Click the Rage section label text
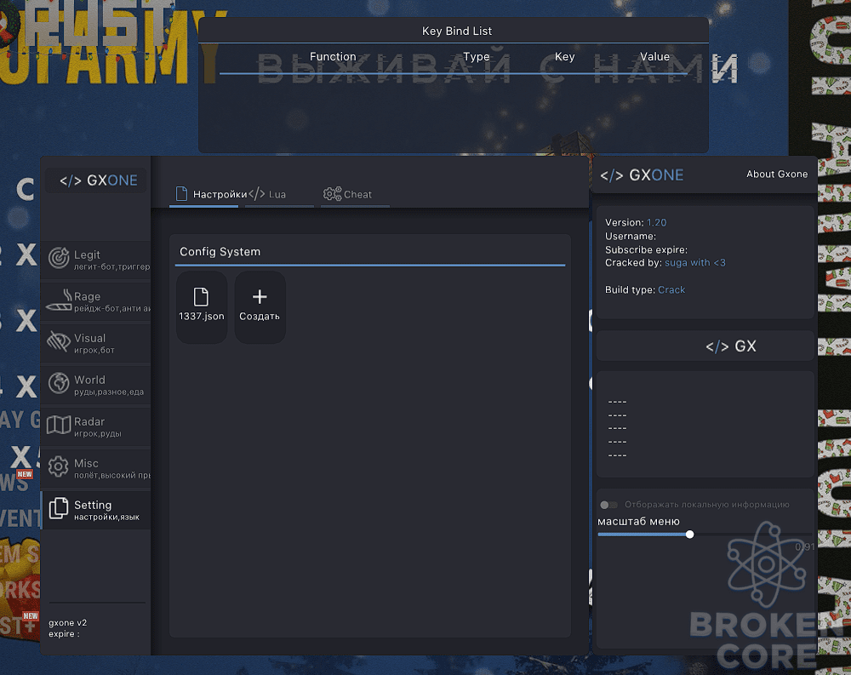Image resolution: width=851 pixels, height=675 pixels. [87, 296]
